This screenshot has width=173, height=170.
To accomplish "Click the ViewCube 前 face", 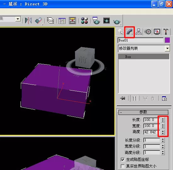I will (83, 60).
